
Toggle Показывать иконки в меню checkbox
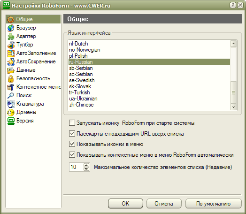point(72,144)
